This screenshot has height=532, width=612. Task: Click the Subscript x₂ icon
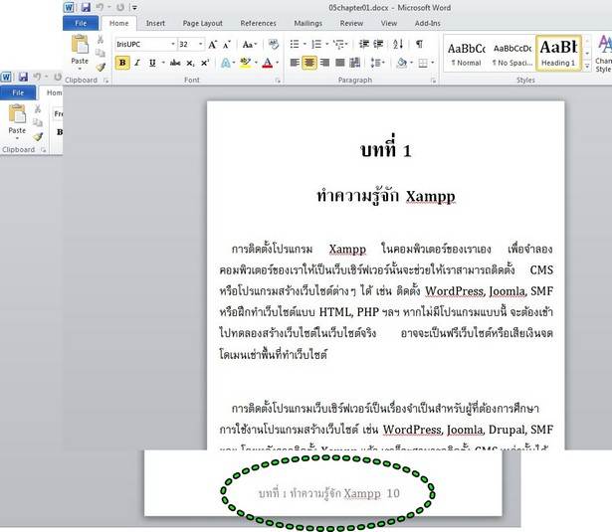pos(190,63)
